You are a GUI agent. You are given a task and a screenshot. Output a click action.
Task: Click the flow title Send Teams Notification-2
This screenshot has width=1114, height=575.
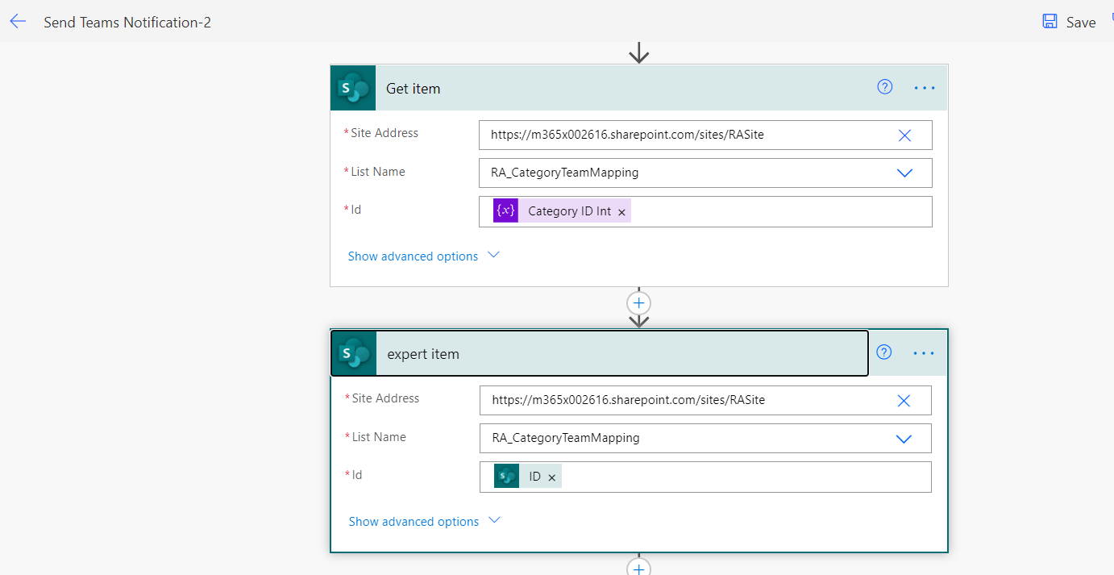pyautogui.click(x=127, y=23)
